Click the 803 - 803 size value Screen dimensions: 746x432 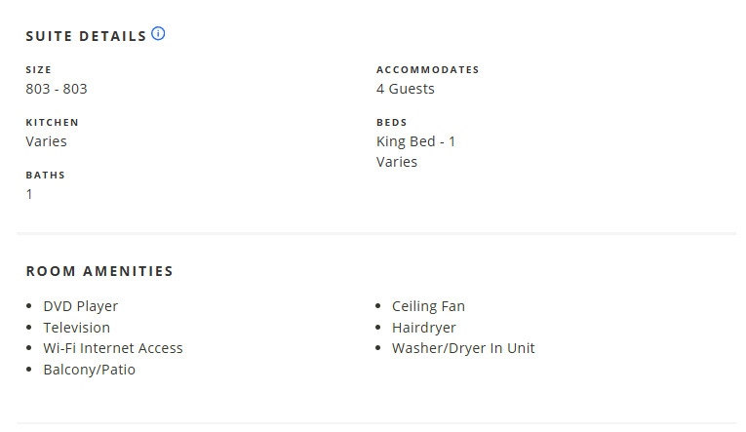57,89
